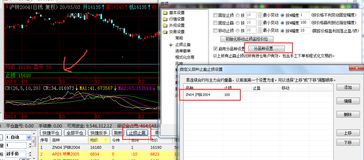This screenshot has width=364, height=160.
Task: Select ZN04 沪锌2004 row in custom settings list
Action: tap(258, 95)
